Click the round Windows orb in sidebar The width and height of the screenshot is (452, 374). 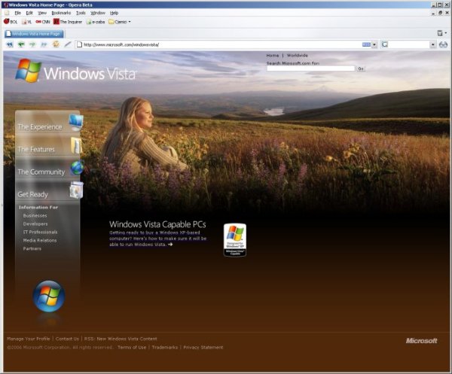[x=49, y=296]
